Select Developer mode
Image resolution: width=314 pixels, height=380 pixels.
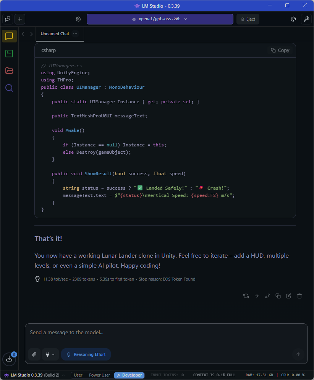click(x=129, y=375)
